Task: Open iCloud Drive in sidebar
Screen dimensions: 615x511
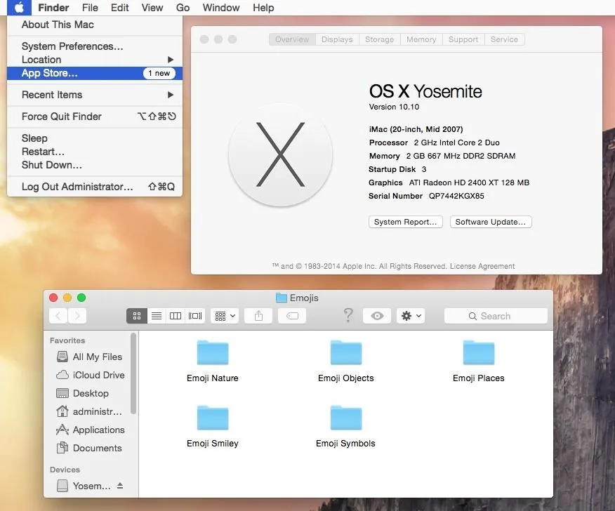Action: tap(91, 375)
